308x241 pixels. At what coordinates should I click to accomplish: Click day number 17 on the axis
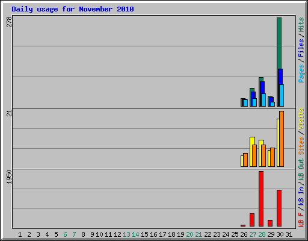click(162, 234)
